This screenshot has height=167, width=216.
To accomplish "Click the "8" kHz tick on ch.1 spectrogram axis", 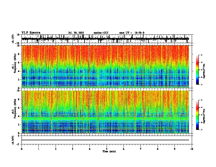I will coord(19,54).
